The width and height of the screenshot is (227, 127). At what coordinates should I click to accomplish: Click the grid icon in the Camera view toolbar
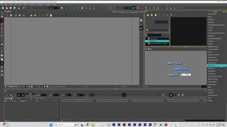click(16, 16)
